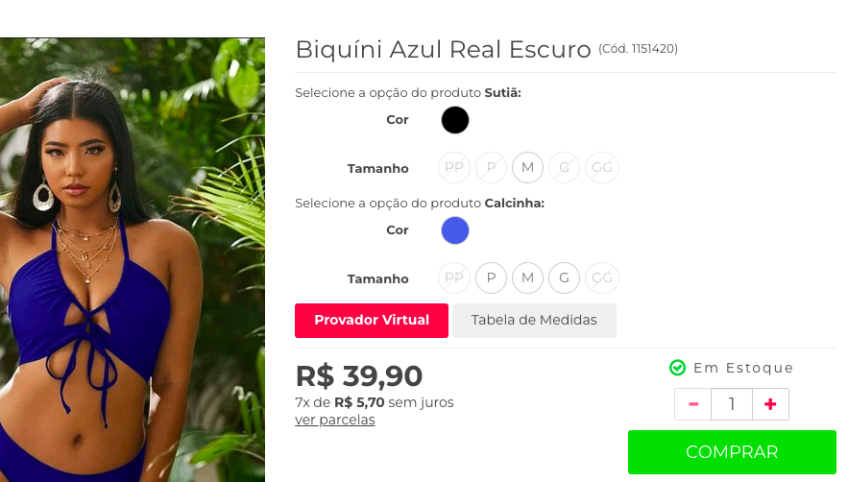Select unavailable PP size for Sutiã
Viewport: 848px width, 482px height.
(454, 168)
